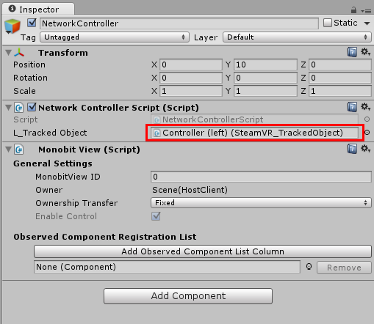Click Add Observed Component List Column
Image resolution: width=374 pixels, height=324 pixels.
[203, 251]
